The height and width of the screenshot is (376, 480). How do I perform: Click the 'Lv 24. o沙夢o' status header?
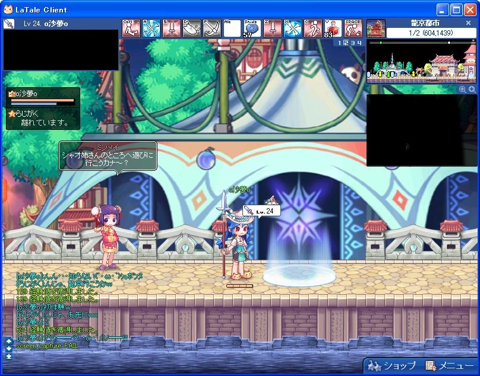coord(46,24)
